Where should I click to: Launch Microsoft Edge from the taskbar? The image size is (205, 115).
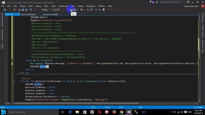(x=70, y=112)
